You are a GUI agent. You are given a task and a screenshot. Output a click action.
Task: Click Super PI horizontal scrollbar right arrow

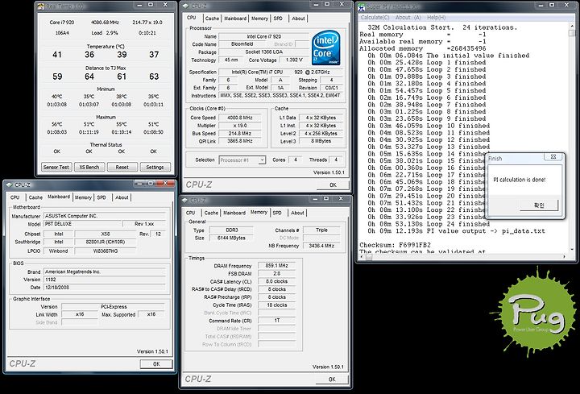pyautogui.click(x=565, y=257)
